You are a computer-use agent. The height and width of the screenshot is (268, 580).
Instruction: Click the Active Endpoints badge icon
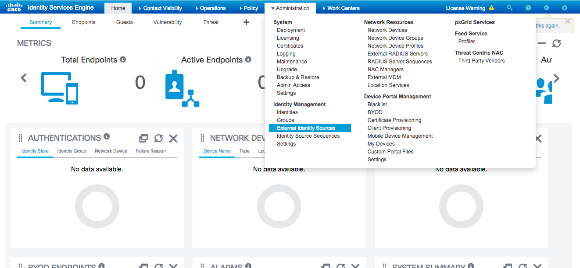(182, 89)
